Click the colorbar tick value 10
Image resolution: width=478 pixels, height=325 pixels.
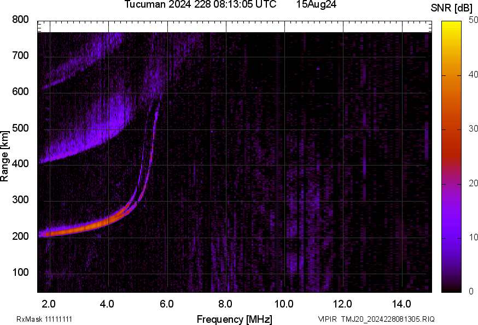click(473, 238)
